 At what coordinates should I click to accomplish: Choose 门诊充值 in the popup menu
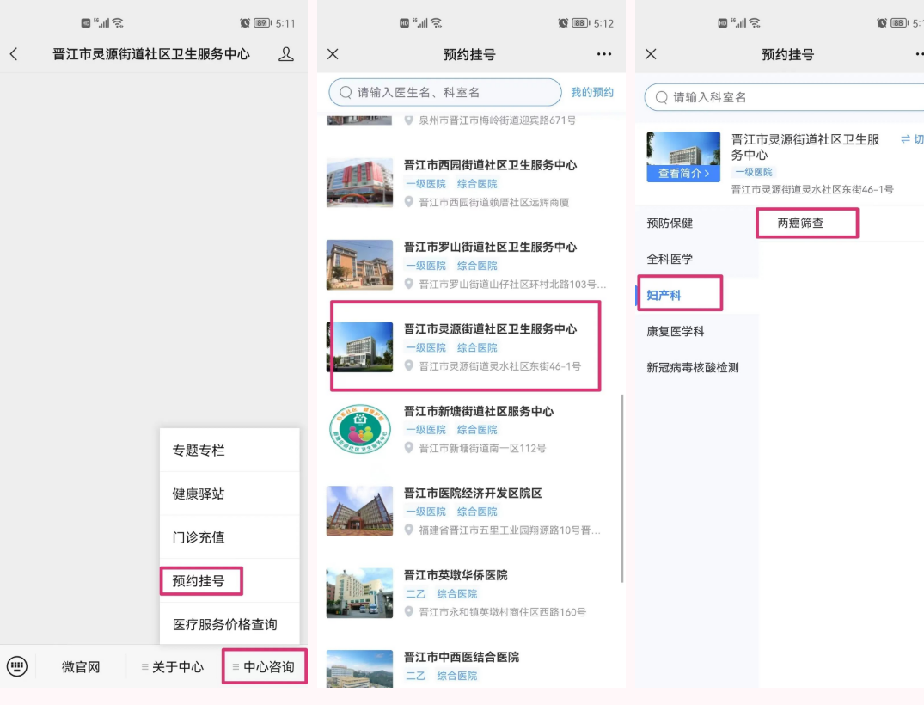click(x=199, y=537)
